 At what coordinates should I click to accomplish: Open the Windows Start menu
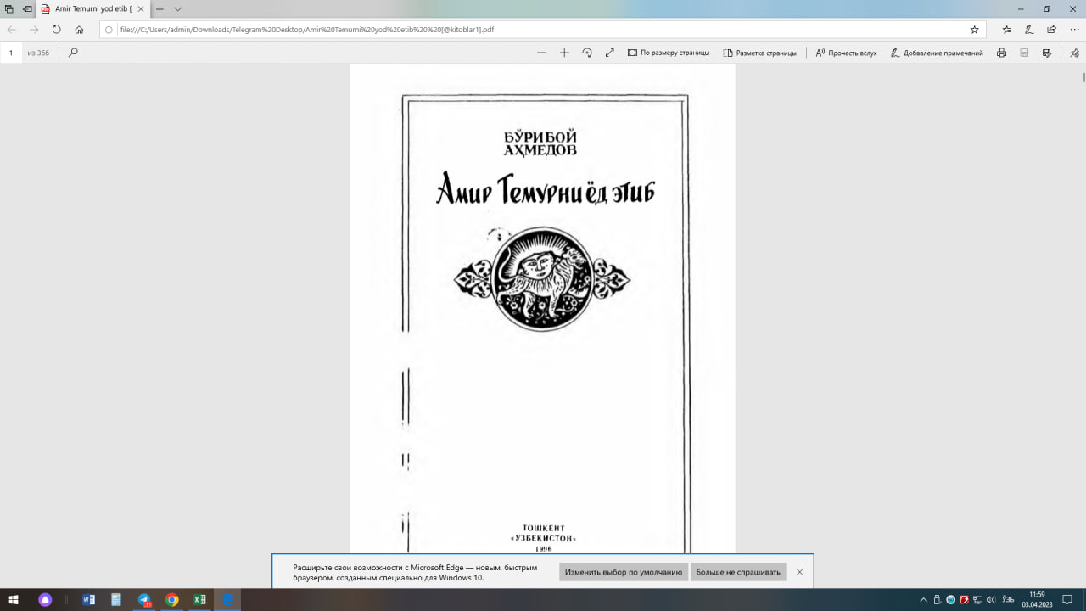[x=14, y=599]
